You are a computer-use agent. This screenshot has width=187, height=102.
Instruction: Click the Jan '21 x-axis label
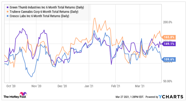tap(89, 86)
